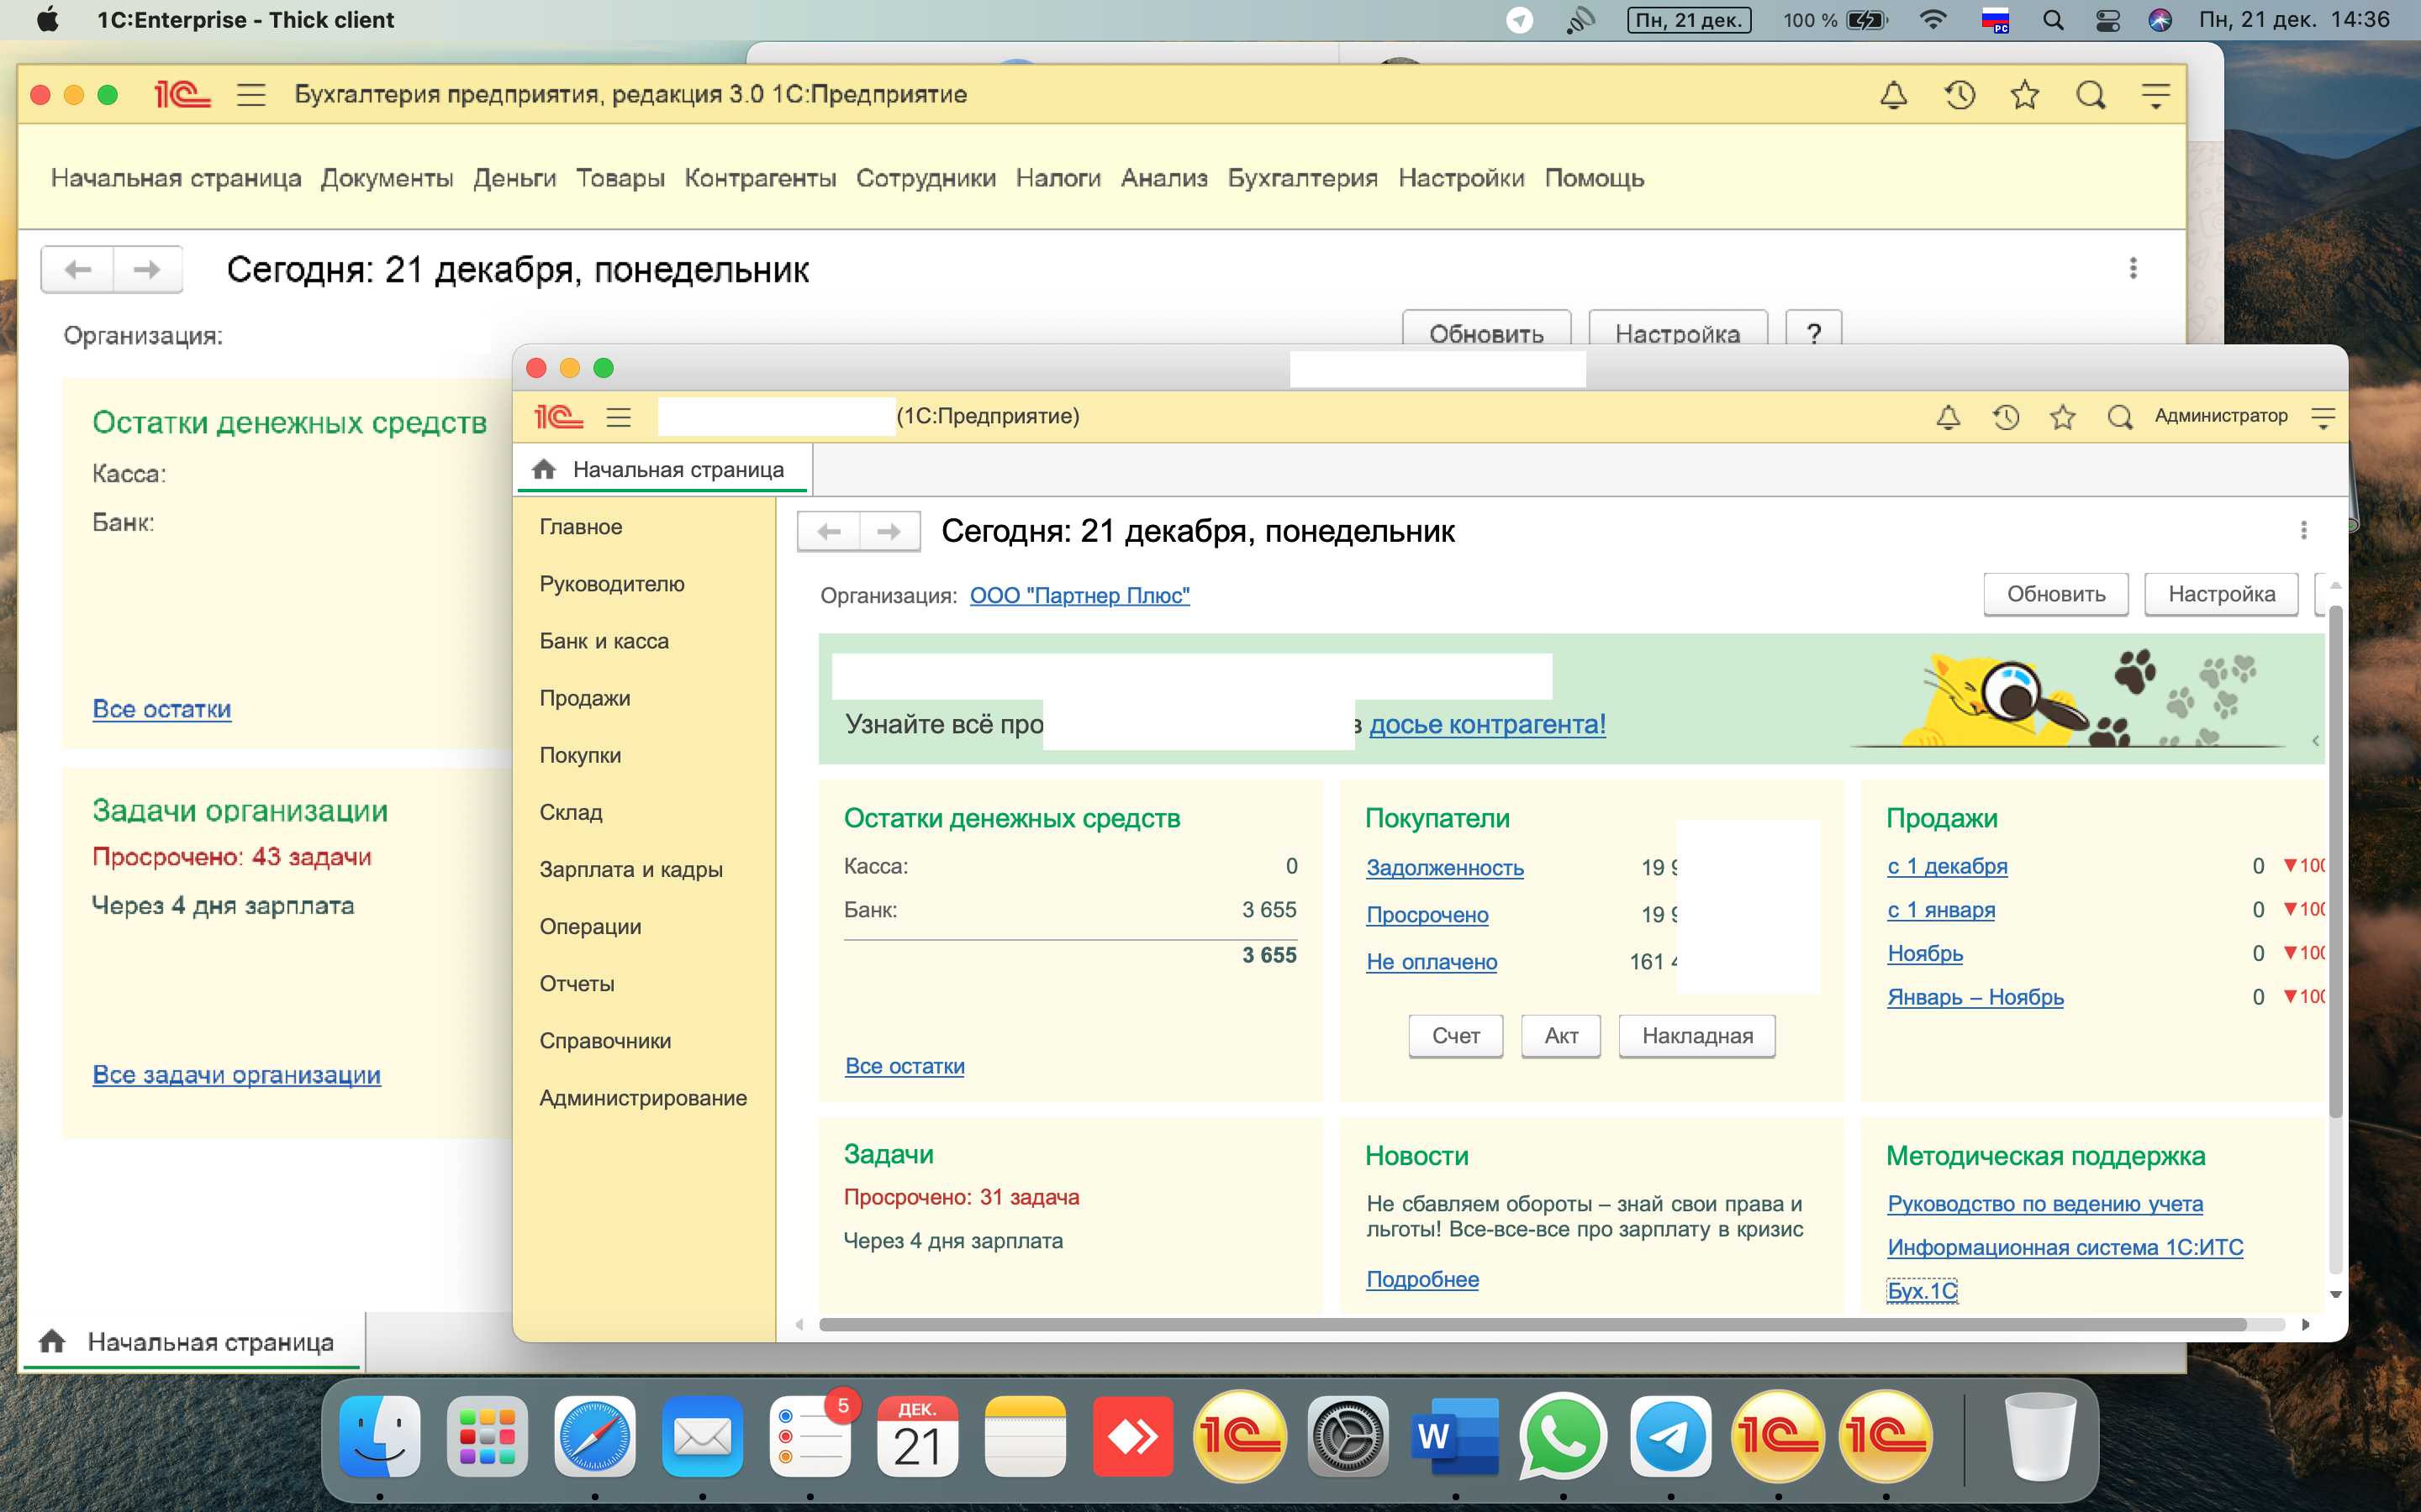Viewport: 2421px width, 1512px height.
Task: Click the 1C logo in the front window
Action: click(558, 417)
